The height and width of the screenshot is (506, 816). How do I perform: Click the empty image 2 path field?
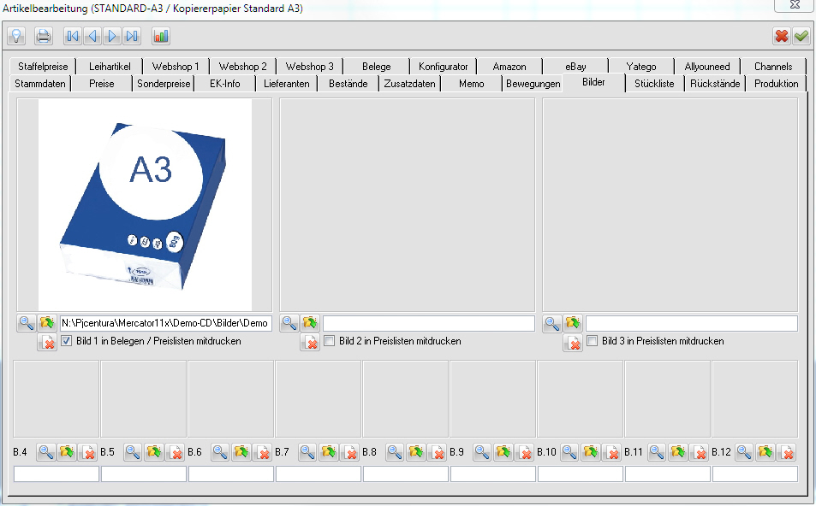point(429,323)
